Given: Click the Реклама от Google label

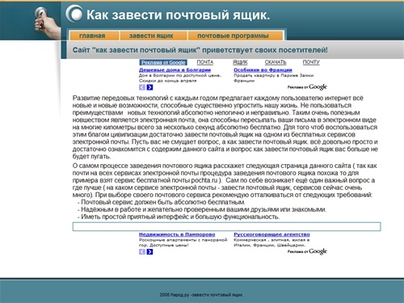Looking at the screenshot, I should [163, 62].
